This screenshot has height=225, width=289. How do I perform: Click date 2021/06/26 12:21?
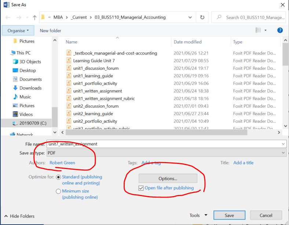click(x=191, y=53)
